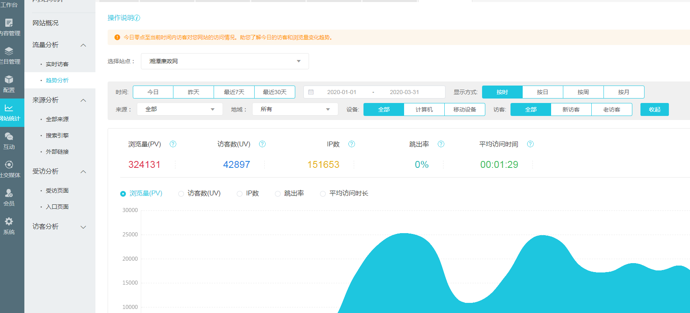Click help icon beside 浏览量(PV)
The width and height of the screenshot is (690, 313).
coord(173,144)
